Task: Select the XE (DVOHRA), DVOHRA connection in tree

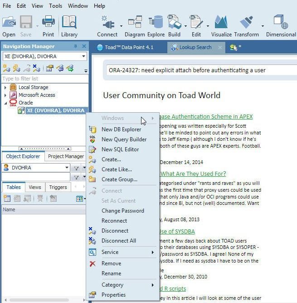Action: (x=55, y=110)
